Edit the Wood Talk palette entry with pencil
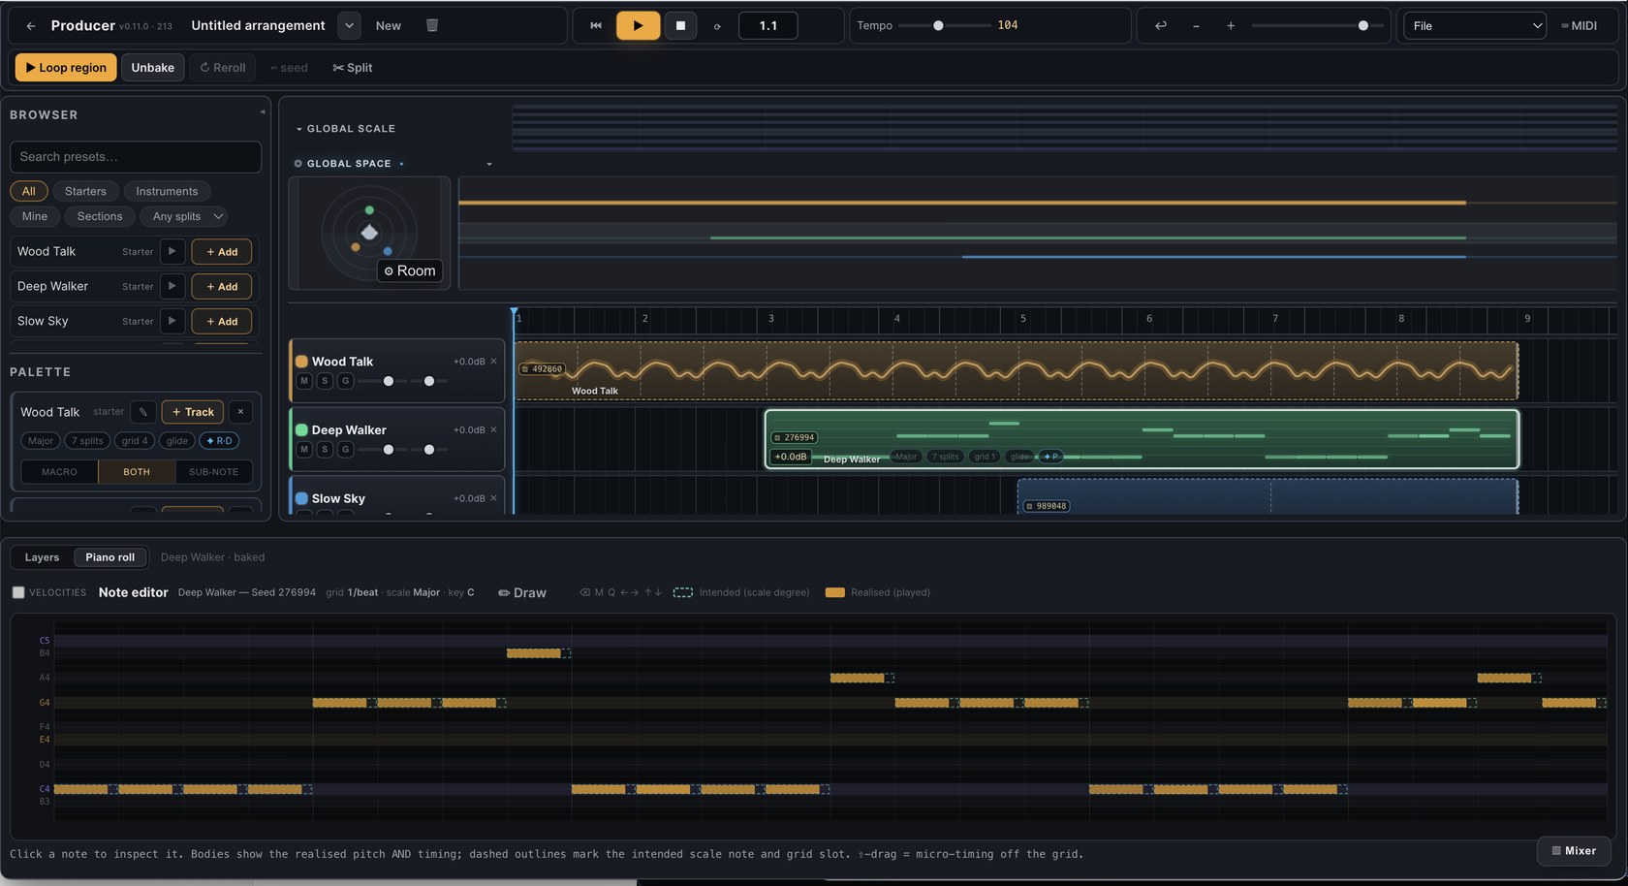Image resolution: width=1628 pixels, height=886 pixels. (x=143, y=412)
